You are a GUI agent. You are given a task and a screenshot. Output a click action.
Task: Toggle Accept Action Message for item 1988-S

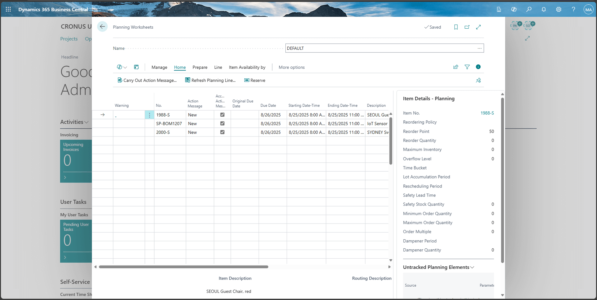point(222,115)
